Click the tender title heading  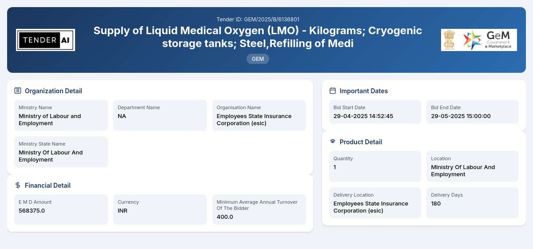coord(258,37)
